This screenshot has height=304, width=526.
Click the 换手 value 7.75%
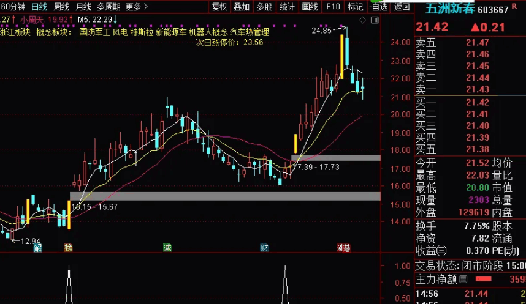tap(477, 226)
